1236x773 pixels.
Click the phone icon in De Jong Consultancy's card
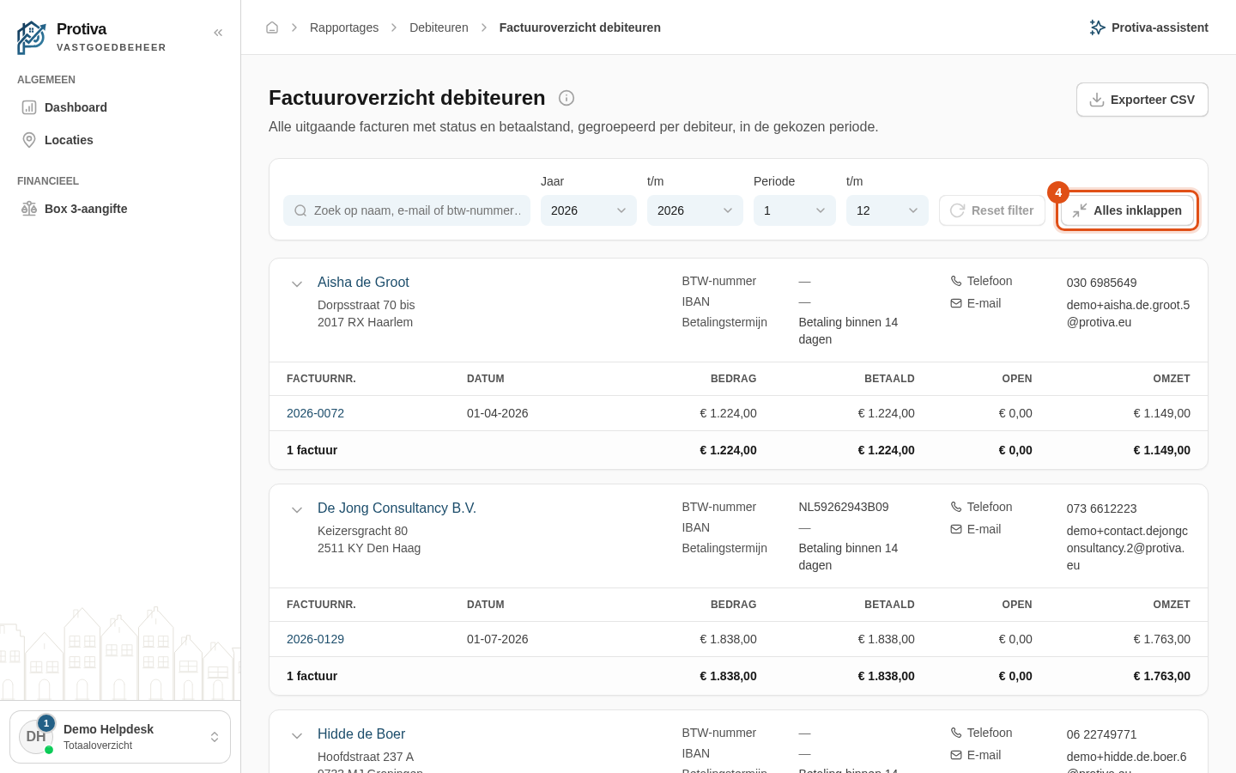click(956, 507)
